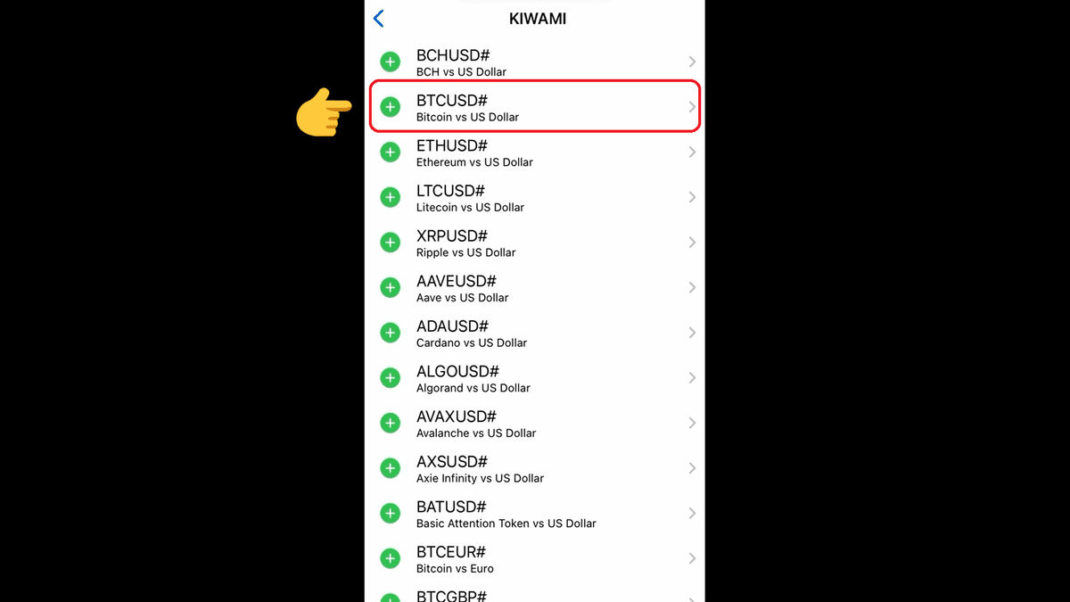Open BATUSD# details via chevron
This screenshot has height=602, width=1070.
click(693, 513)
